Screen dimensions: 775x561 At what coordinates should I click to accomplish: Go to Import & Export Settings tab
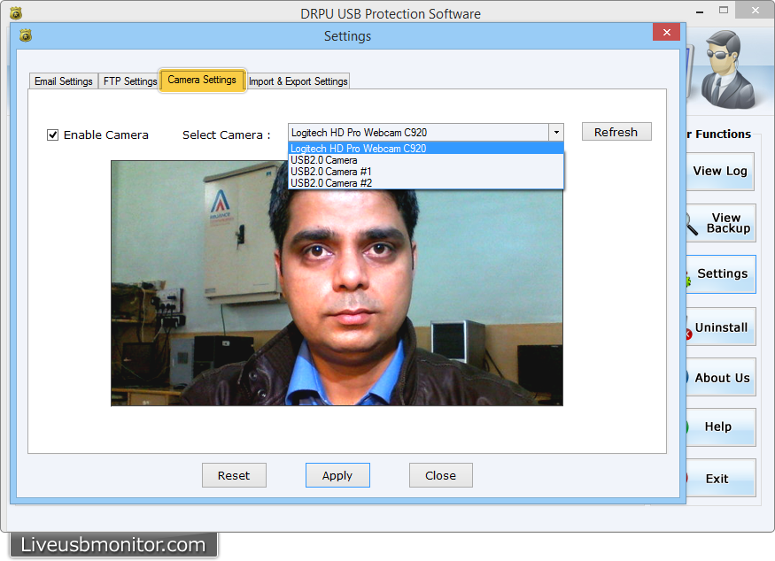[x=298, y=81]
